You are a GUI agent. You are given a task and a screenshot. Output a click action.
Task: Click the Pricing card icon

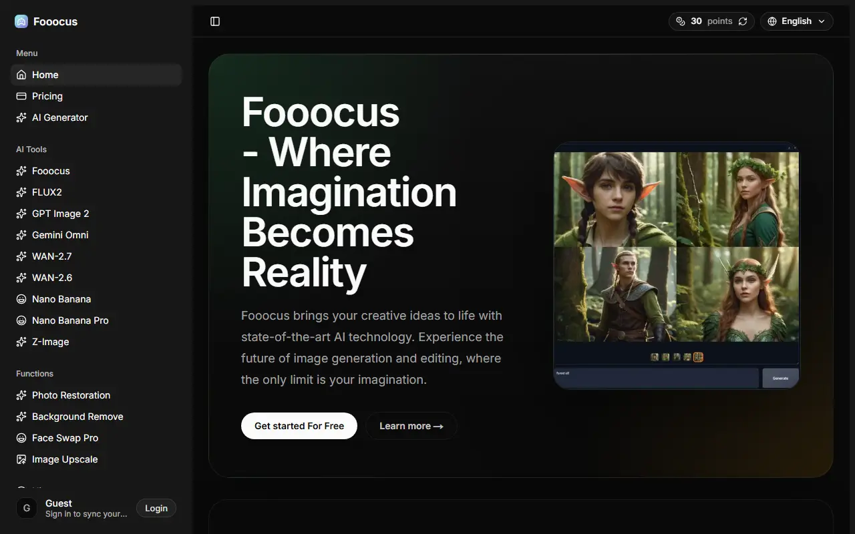pos(21,96)
